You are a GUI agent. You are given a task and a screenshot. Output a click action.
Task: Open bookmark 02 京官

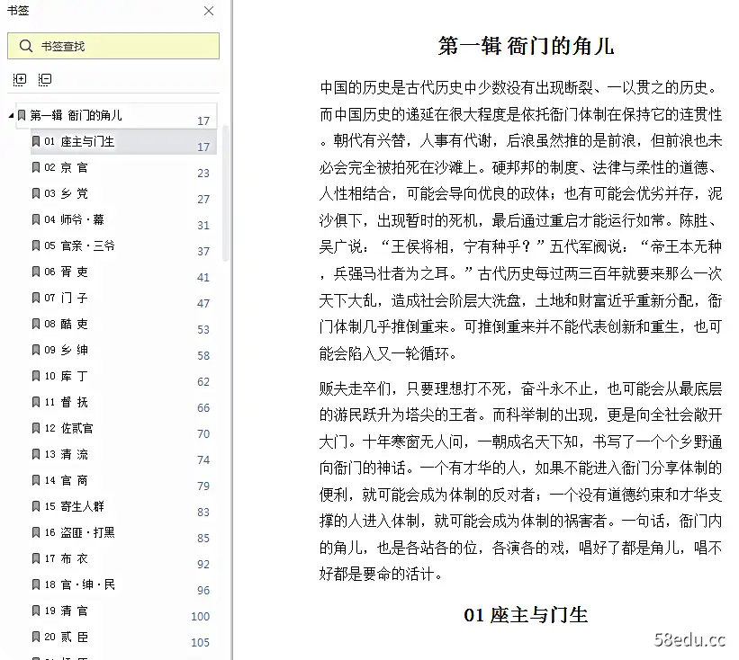(x=123, y=167)
